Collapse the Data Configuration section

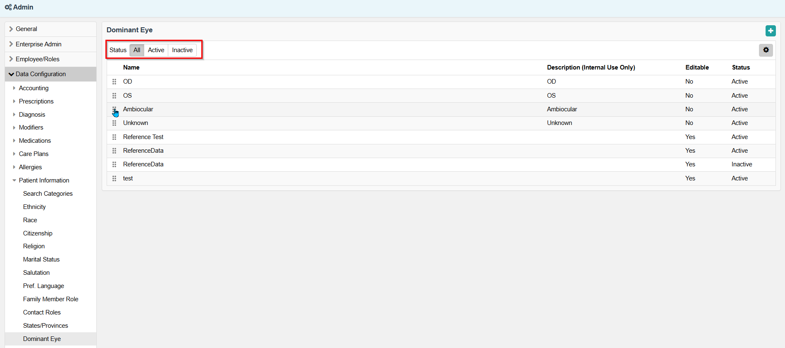point(41,74)
